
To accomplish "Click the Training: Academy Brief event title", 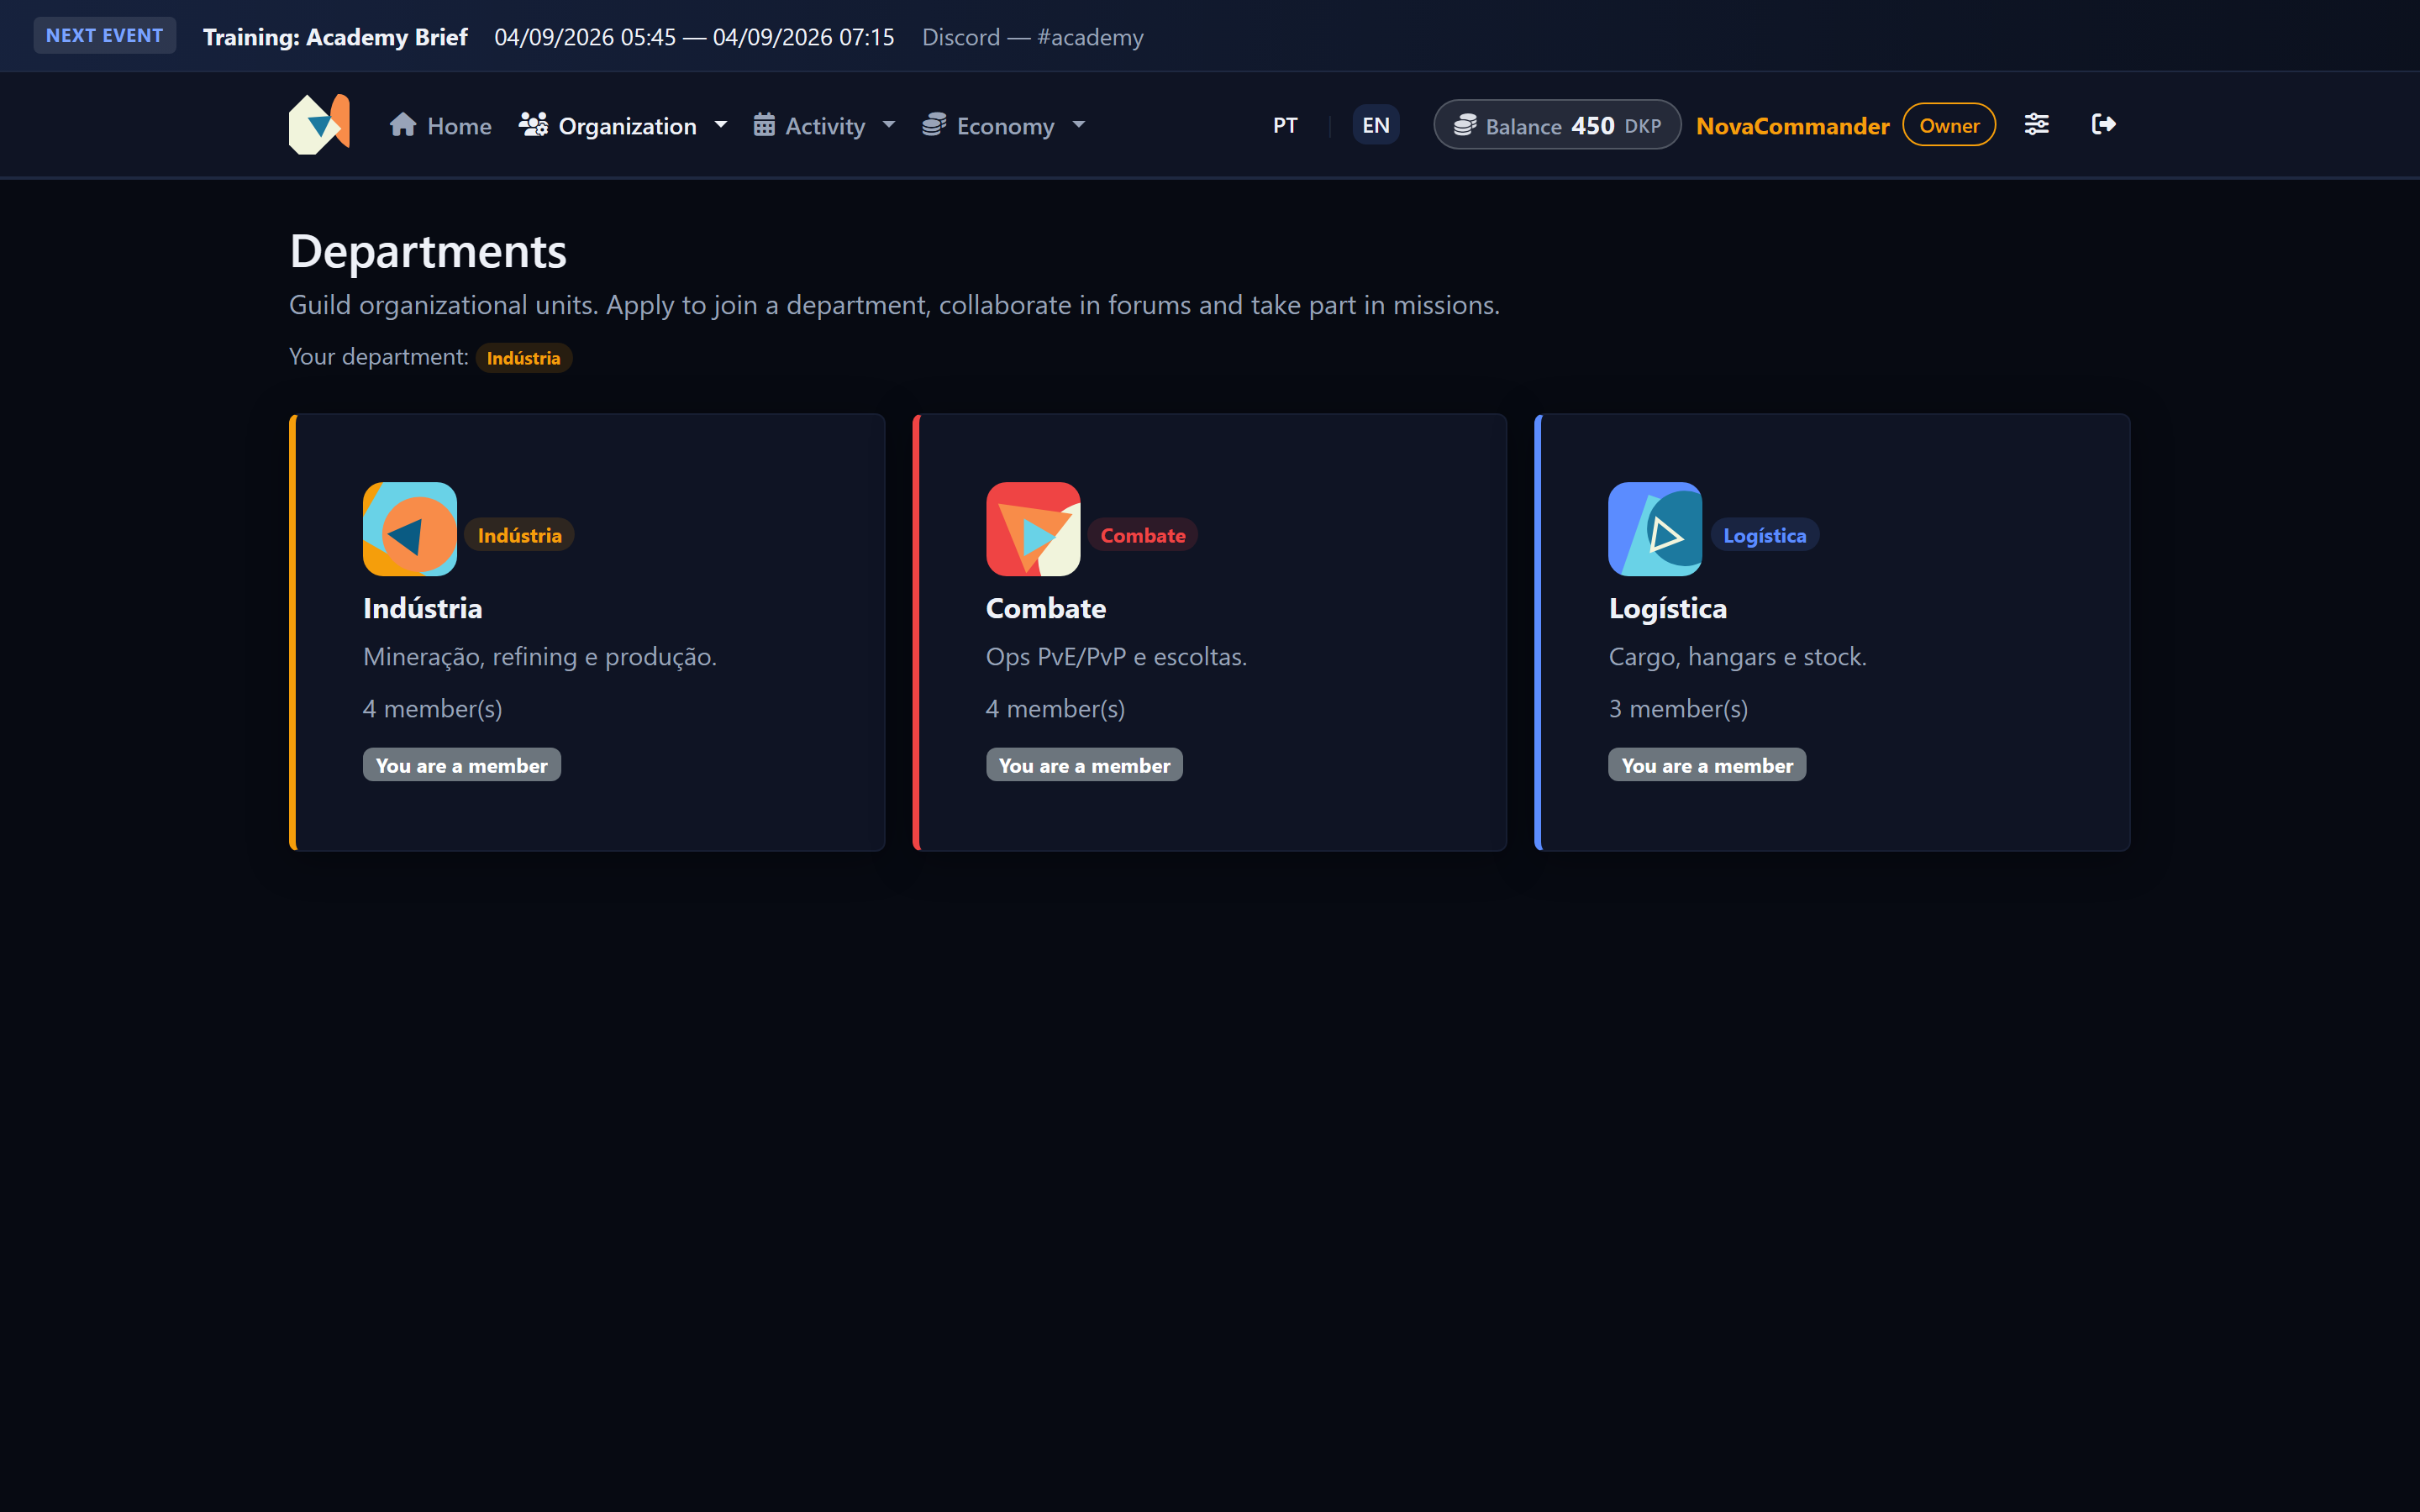I will 335,37.
